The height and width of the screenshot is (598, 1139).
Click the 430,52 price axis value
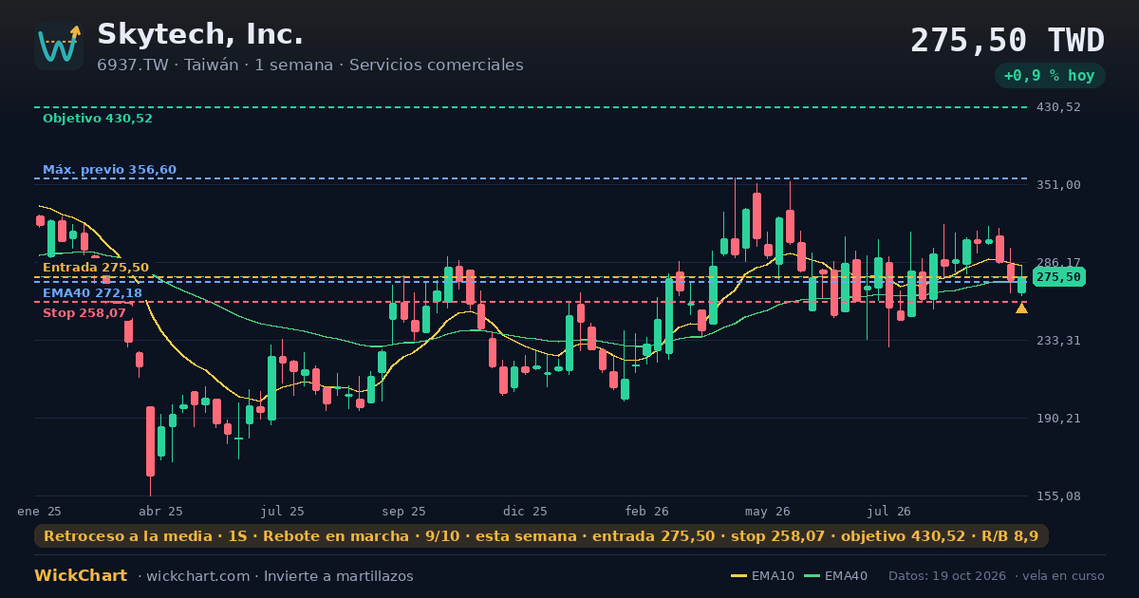[1058, 107]
